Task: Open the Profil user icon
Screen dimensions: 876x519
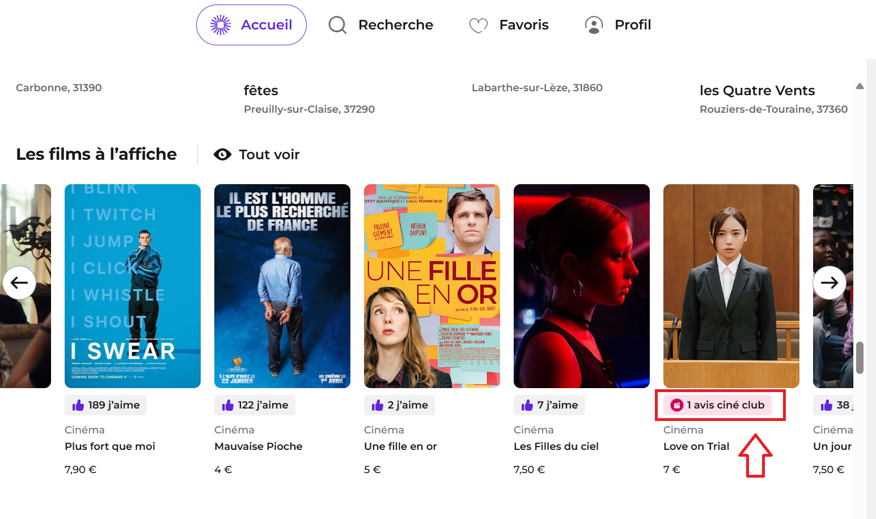Action: coord(594,25)
